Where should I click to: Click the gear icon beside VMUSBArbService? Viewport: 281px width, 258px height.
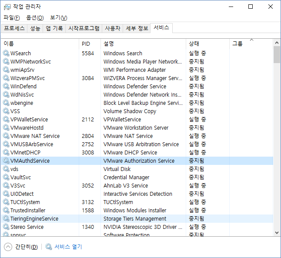6,144
